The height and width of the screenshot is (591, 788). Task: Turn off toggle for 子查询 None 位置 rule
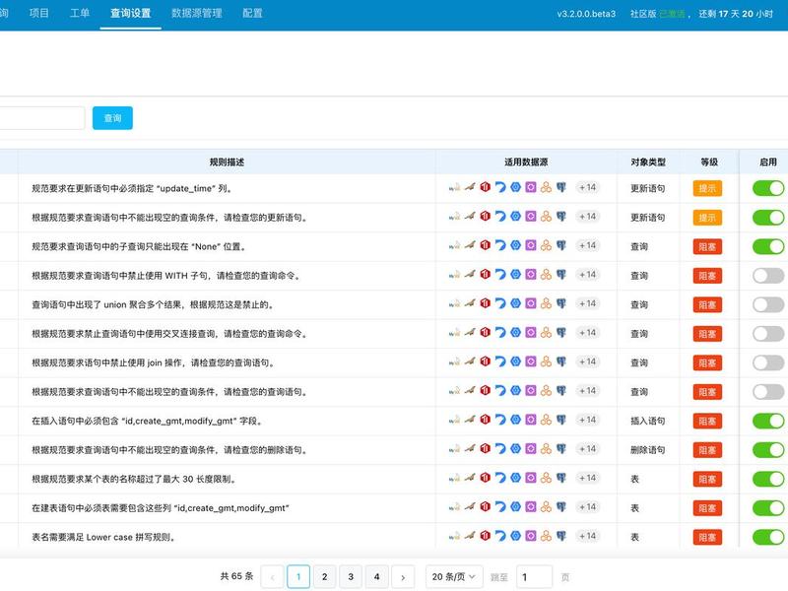[x=768, y=246]
